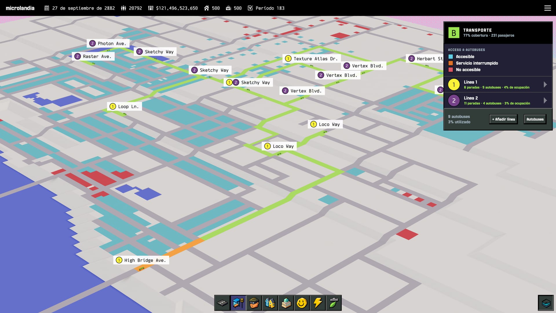Click the No accesible red swatch
This screenshot has width=556, height=313.
point(451,70)
